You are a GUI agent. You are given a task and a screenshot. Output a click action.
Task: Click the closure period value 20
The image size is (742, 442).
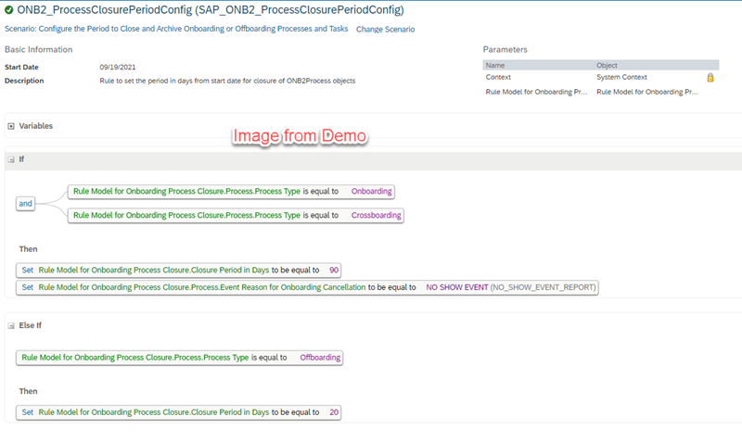334,412
